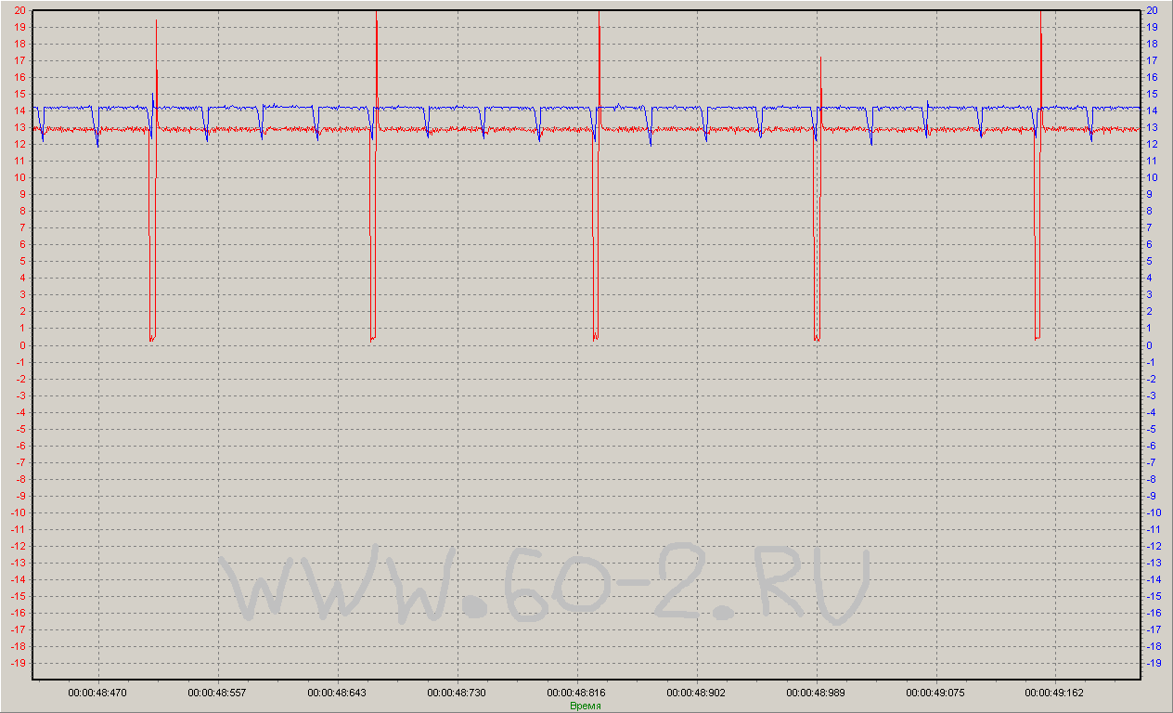This screenshot has height=713, width=1173.
Task: Click the 00:00:48:557 time axis label
Action: pyautogui.click(x=217, y=693)
